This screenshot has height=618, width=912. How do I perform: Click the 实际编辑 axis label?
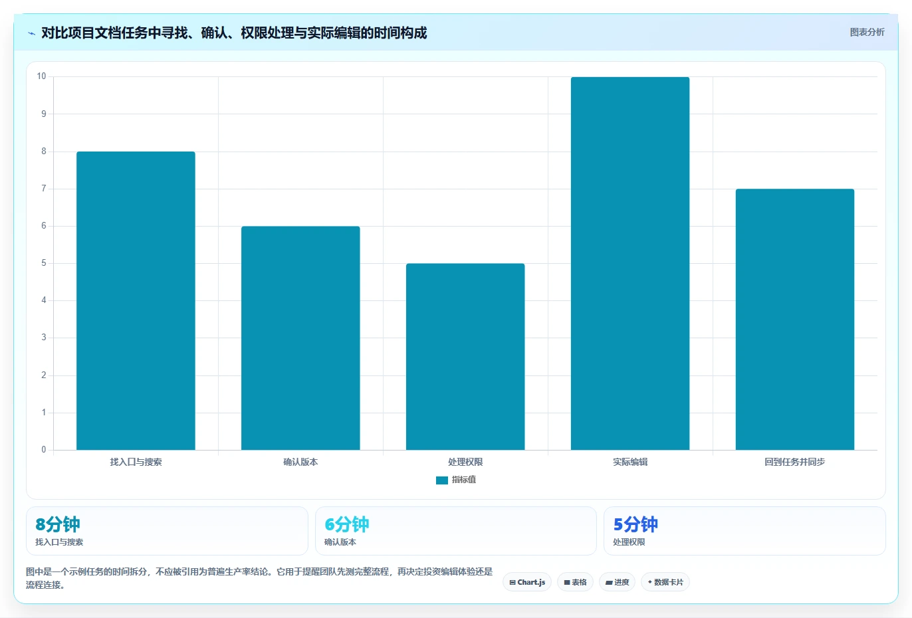[x=630, y=462]
